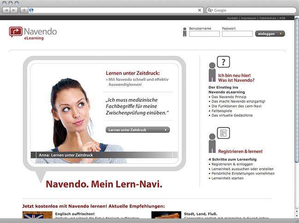Focus the Passwort input field

point(237,34)
